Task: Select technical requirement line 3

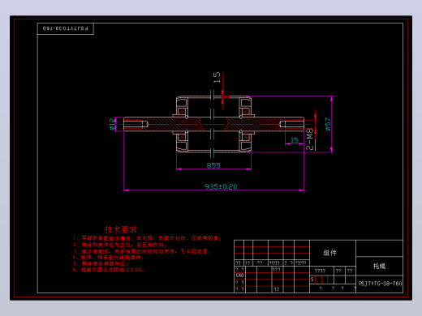Action: point(142,251)
